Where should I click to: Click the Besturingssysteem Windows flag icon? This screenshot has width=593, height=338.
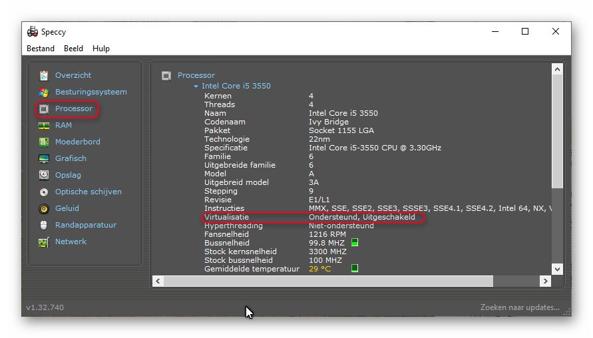(x=44, y=92)
